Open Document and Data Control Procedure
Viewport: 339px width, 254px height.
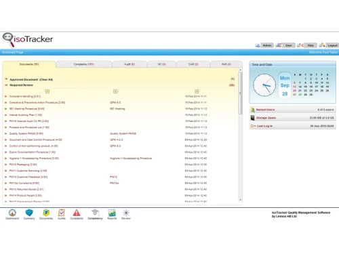tap(36, 140)
